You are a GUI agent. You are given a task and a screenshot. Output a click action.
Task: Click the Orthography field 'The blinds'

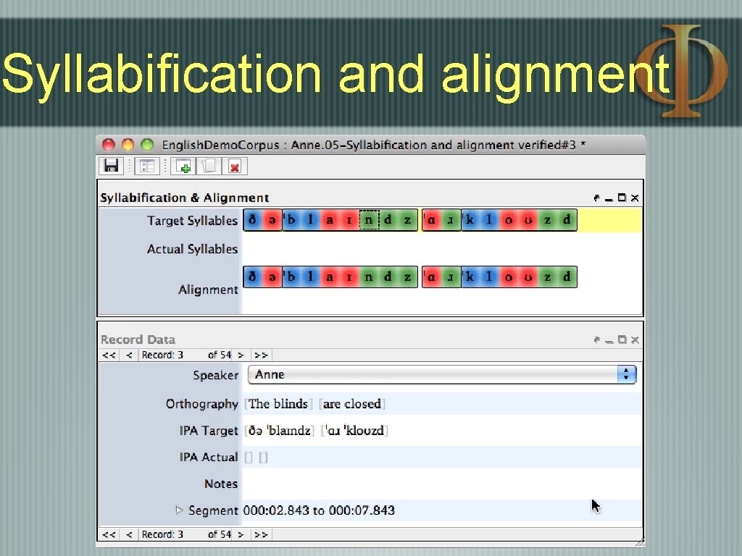click(278, 404)
